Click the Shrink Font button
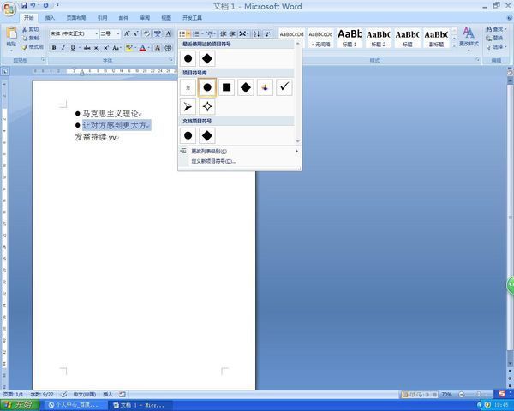514x411 pixels. [x=135, y=33]
